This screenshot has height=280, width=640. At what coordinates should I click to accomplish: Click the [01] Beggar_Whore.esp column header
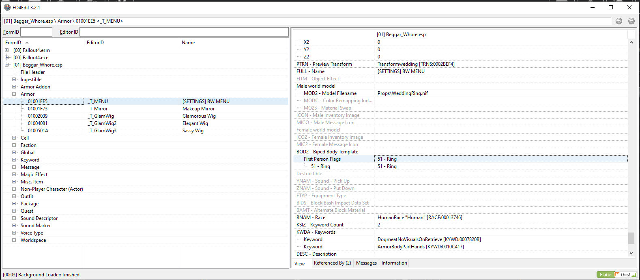tap(501, 34)
